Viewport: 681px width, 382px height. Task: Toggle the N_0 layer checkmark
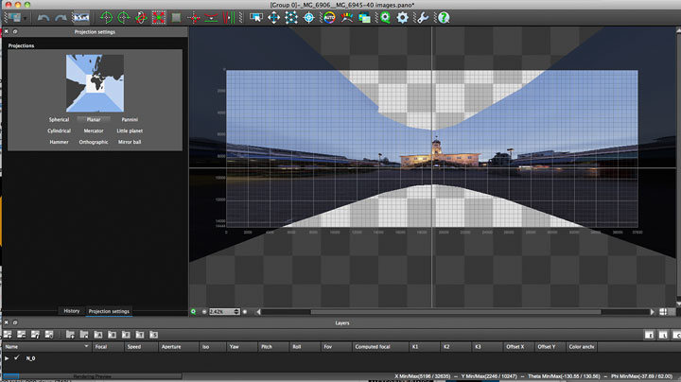pos(16,357)
